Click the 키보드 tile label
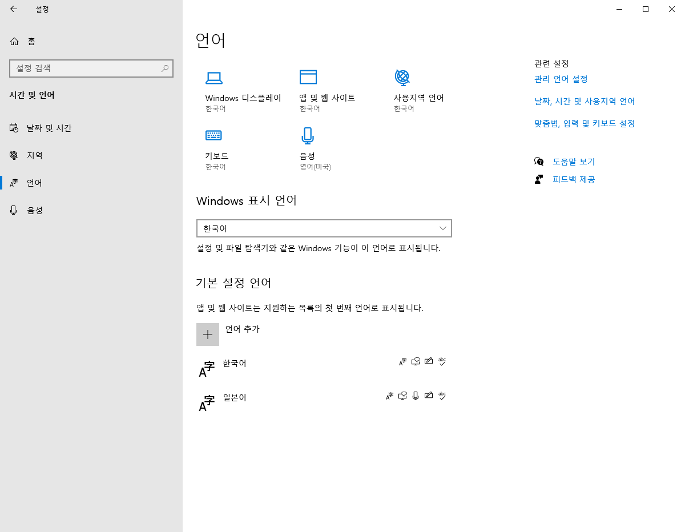This screenshot has width=685, height=532. pyautogui.click(x=216, y=156)
